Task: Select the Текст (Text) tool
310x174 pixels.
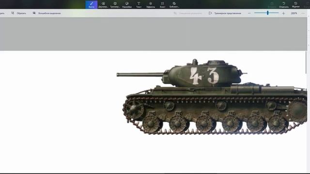Action: 139,4
